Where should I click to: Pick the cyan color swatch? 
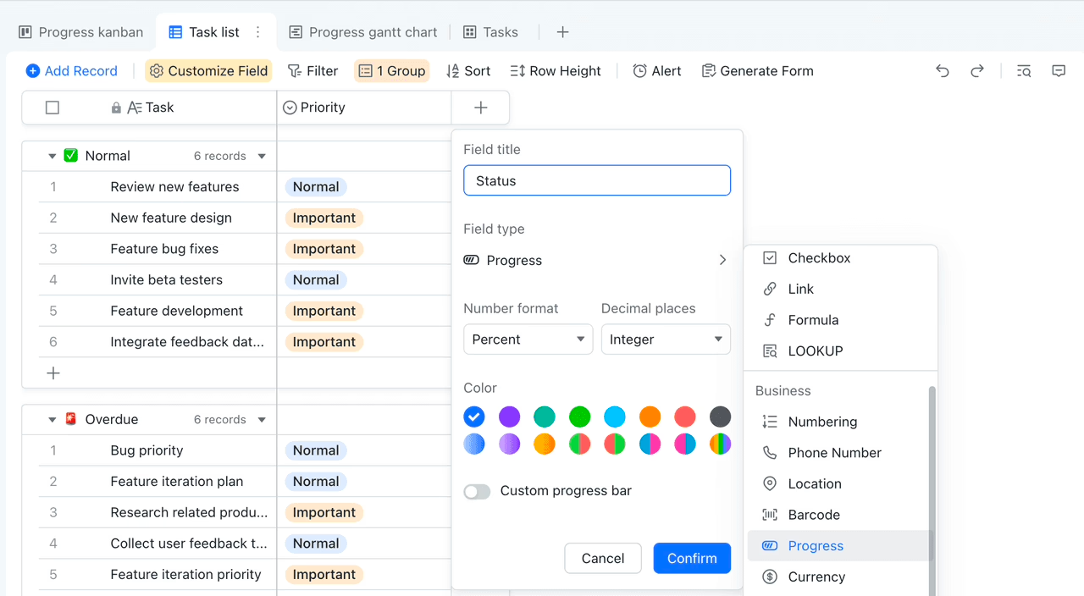pos(615,417)
